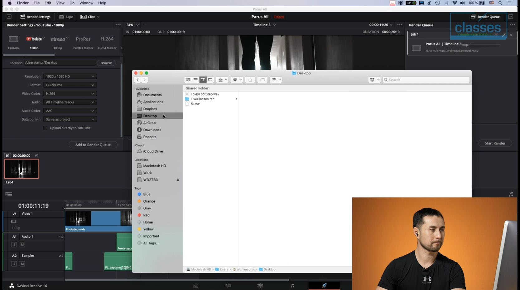This screenshot has height=290, width=520.
Task: Enable Upload directly to YouTube checkbox
Action: (x=46, y=128)
